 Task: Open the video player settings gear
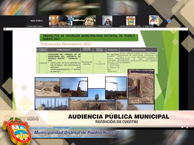[182, 127]
